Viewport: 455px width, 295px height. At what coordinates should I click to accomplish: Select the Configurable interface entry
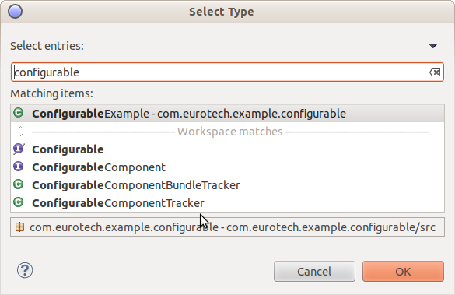click(227, 149)
